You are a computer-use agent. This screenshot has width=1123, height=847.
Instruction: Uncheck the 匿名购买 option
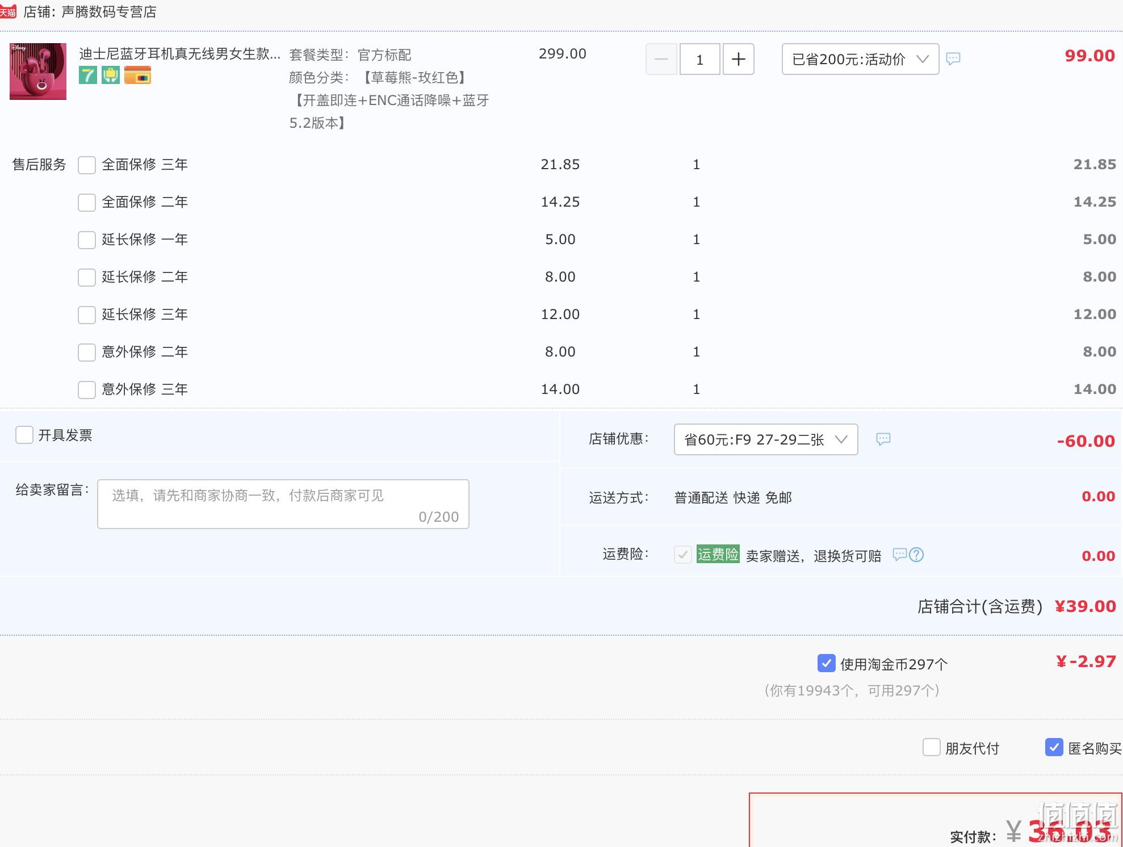pos(1054,747)
